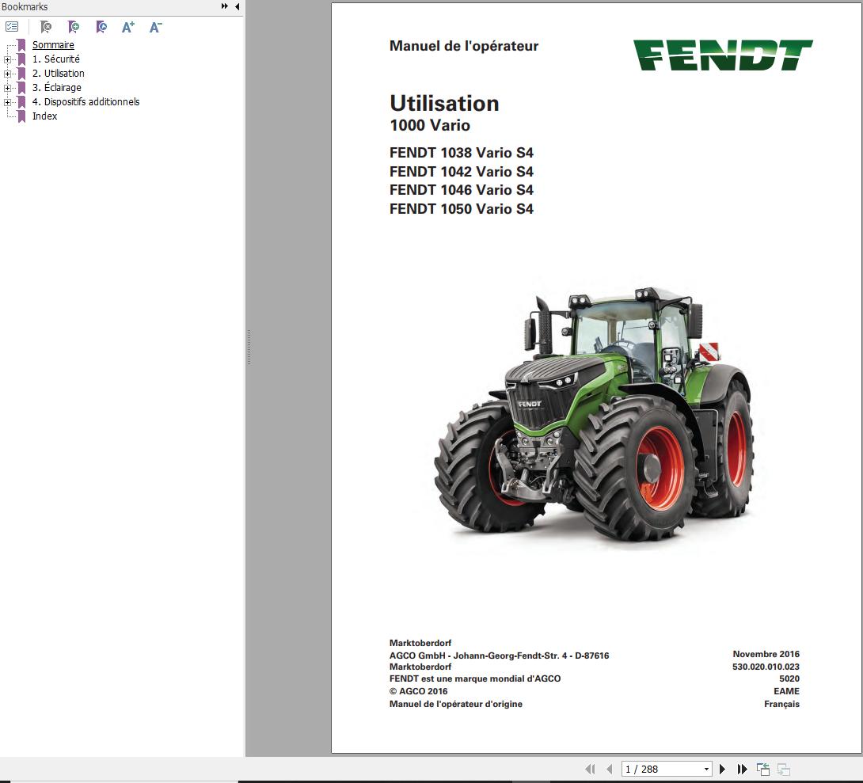Go to first page button

click(590, 769)
